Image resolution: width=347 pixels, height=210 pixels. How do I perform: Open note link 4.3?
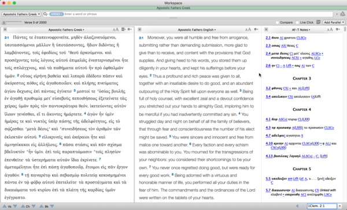point(268,127)
